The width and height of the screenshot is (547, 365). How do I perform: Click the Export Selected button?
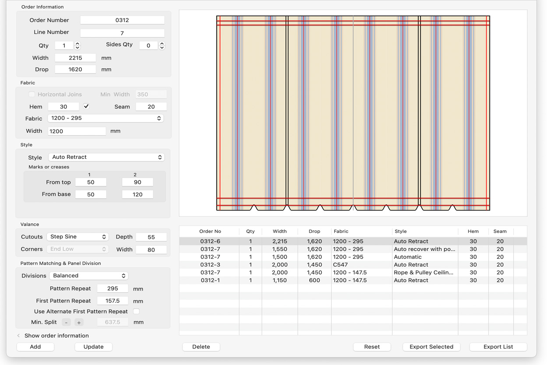431,347
